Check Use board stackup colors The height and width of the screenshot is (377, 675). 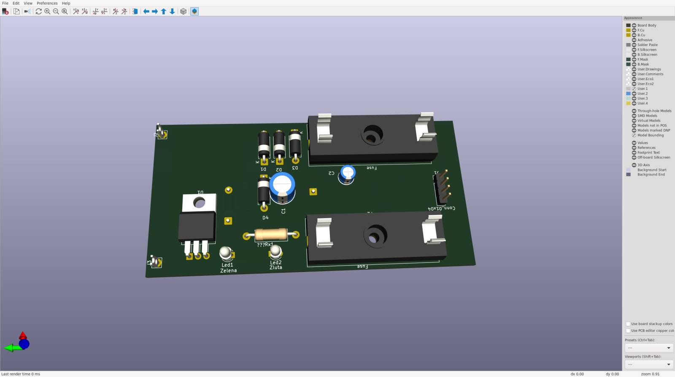pyautogui.click(x=628, y=324)
